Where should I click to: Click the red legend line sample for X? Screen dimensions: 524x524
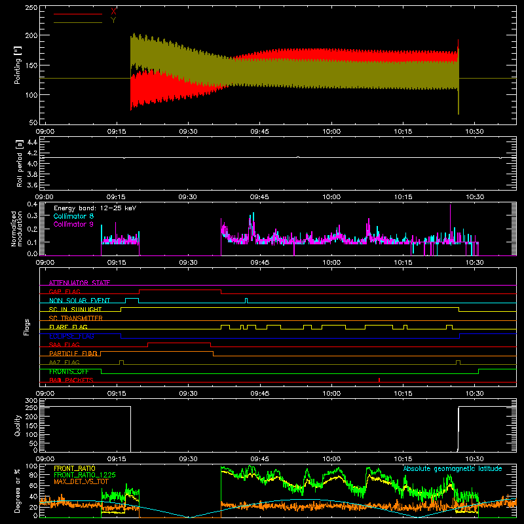(x=78, y=14)
